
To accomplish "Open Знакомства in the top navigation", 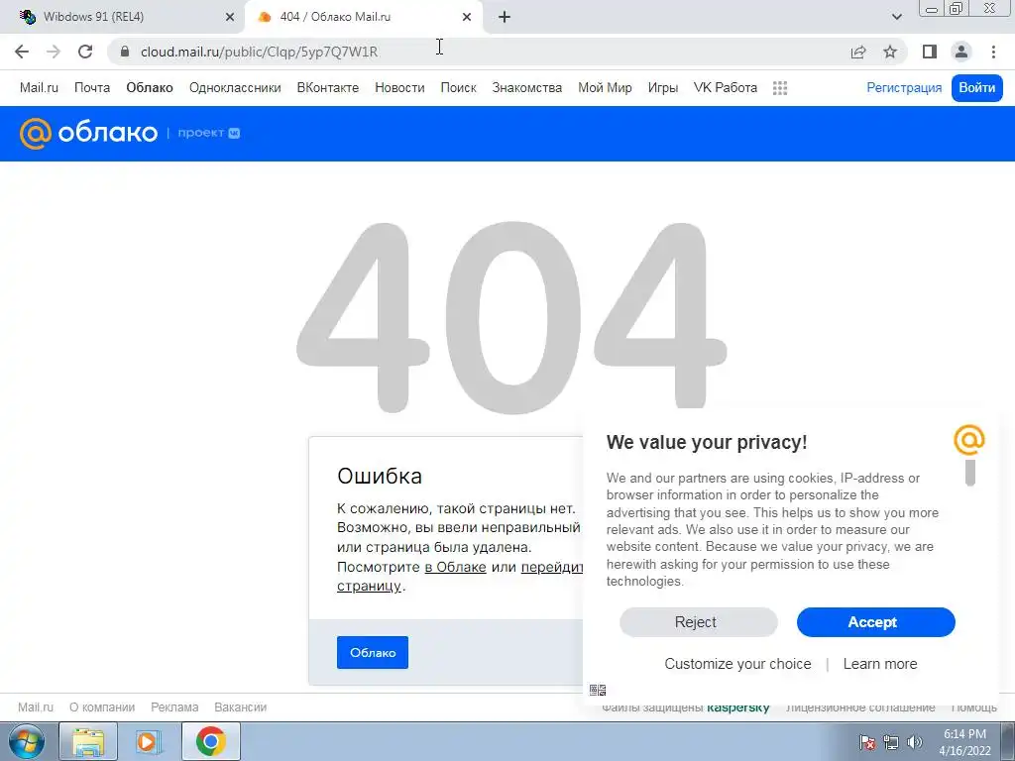I will click(527, 88).
